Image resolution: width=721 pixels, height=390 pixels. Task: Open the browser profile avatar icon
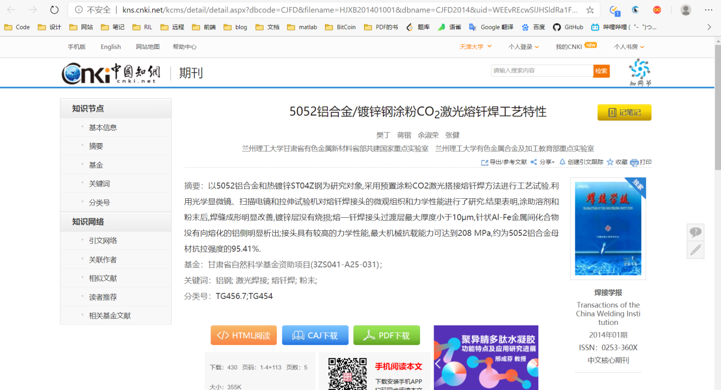coord(686,10)
